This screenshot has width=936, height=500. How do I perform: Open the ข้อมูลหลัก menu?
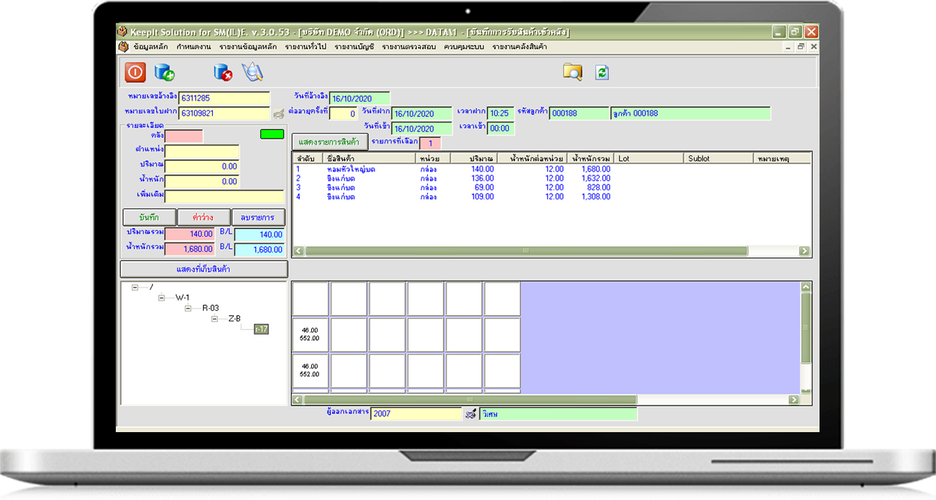coord(150,47)
